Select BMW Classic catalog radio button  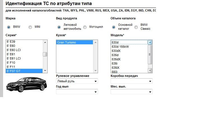click(136, 27)
